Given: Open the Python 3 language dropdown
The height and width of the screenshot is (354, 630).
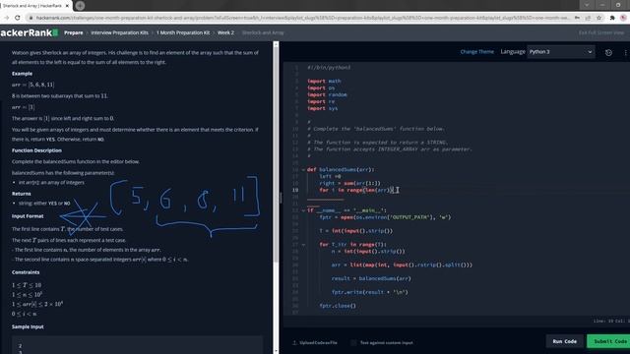Looking at the screenshot, I should [560, 52].
